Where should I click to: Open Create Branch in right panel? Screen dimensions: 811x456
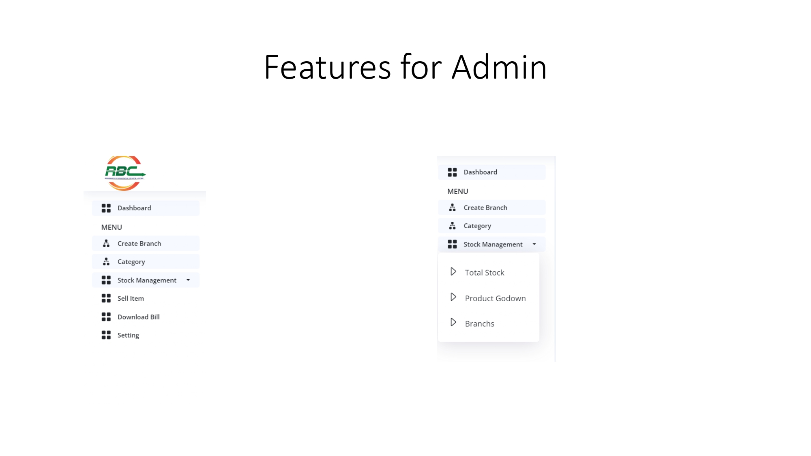coord(491,208)
